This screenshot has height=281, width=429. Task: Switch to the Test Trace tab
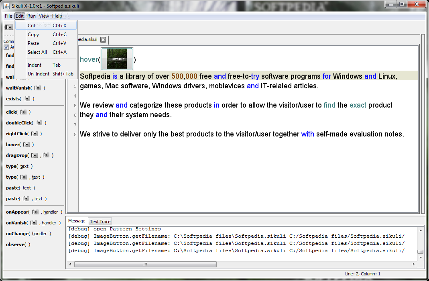click(x=100, y=222)
